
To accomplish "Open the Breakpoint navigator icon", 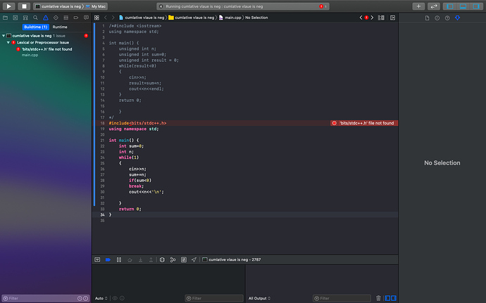I will (x=76, y=18).
